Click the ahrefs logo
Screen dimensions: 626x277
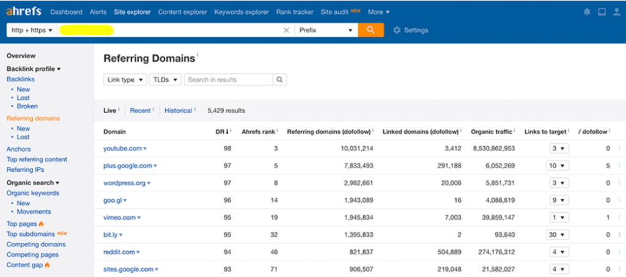(x=24, y=12)
